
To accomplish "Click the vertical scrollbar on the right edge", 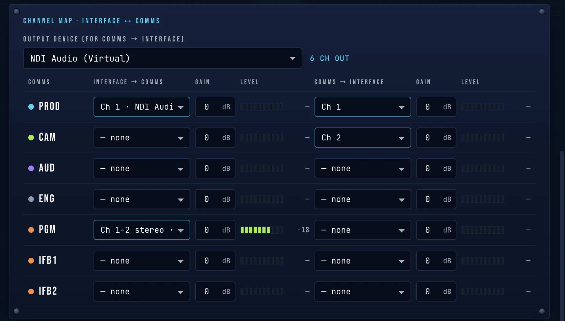I will (562, 236).
